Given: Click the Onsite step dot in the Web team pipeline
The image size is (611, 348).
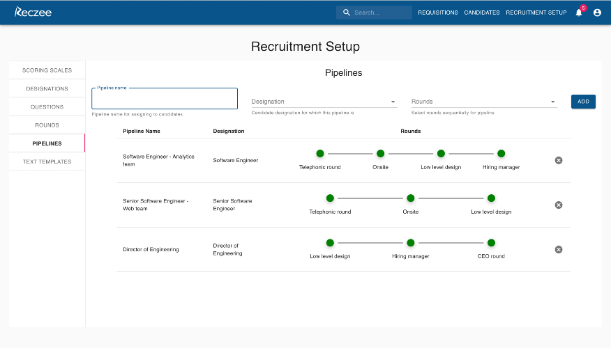Looking at the screenshot, I should coord(410,198).
